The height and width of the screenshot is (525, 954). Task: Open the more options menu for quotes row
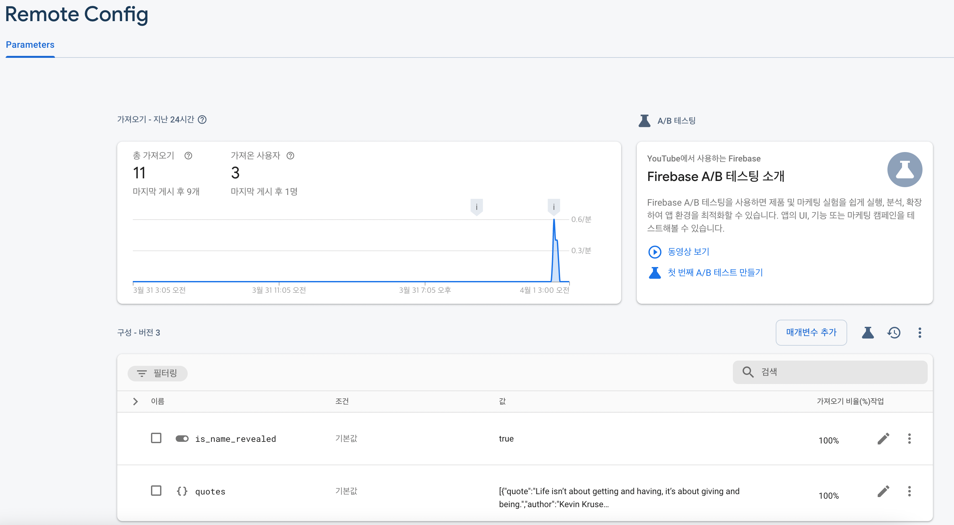909,491
